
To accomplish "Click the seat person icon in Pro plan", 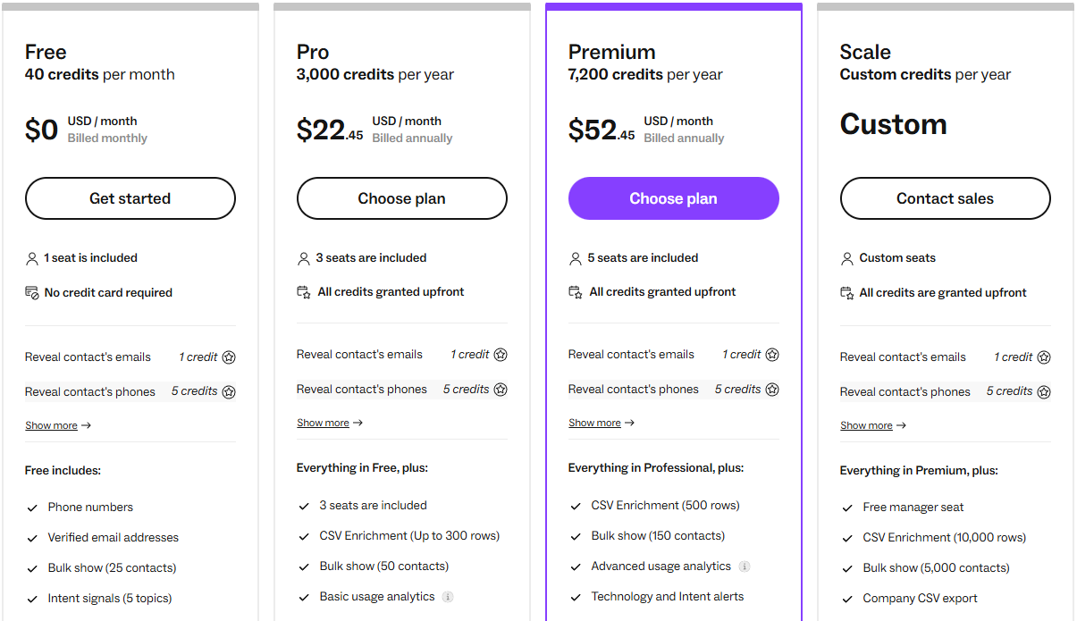I will 304,258.
